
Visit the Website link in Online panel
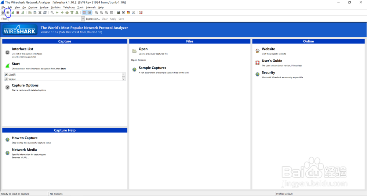pyautogui.click(x=268, y=49)
